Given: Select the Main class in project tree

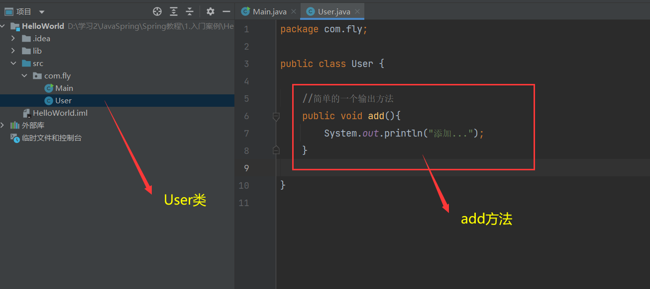Looking at the screenshot, I should [x=64, y=88].
